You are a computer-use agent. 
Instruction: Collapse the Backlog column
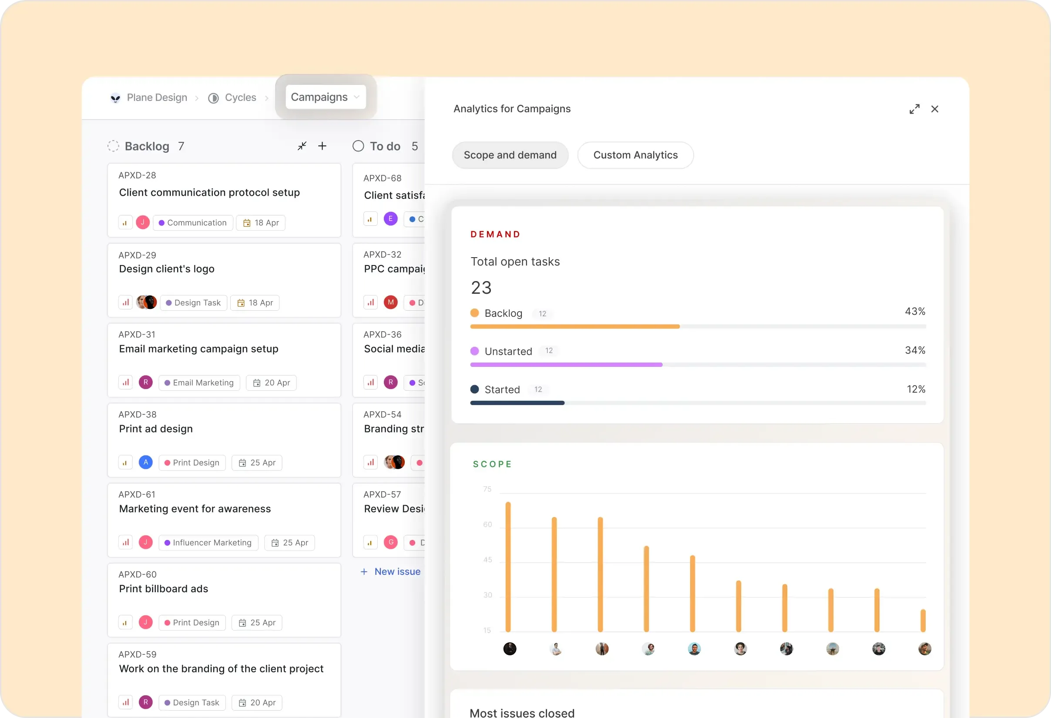[302, 146]
